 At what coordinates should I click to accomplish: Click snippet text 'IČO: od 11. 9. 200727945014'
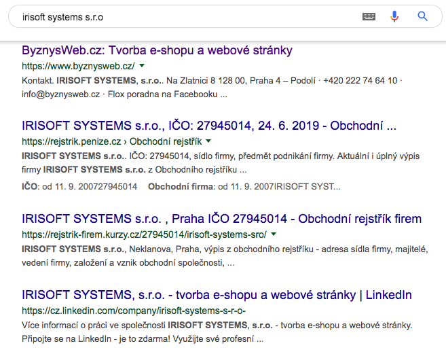pos(79,187)
